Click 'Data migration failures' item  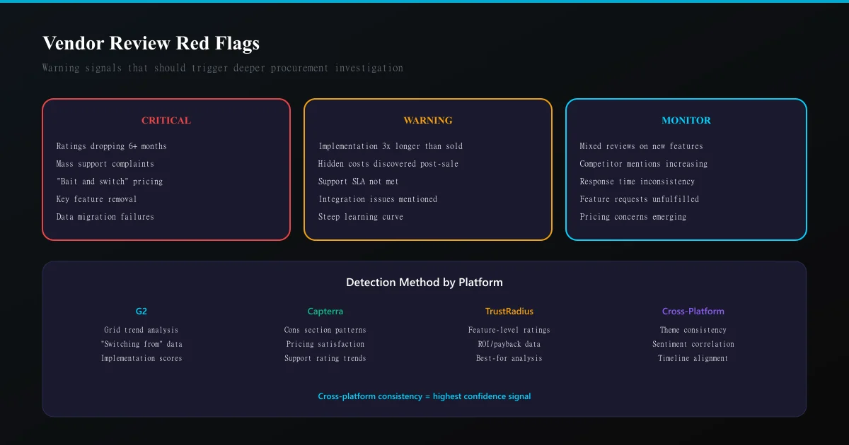pyautogui.click(x=105, y=217)
